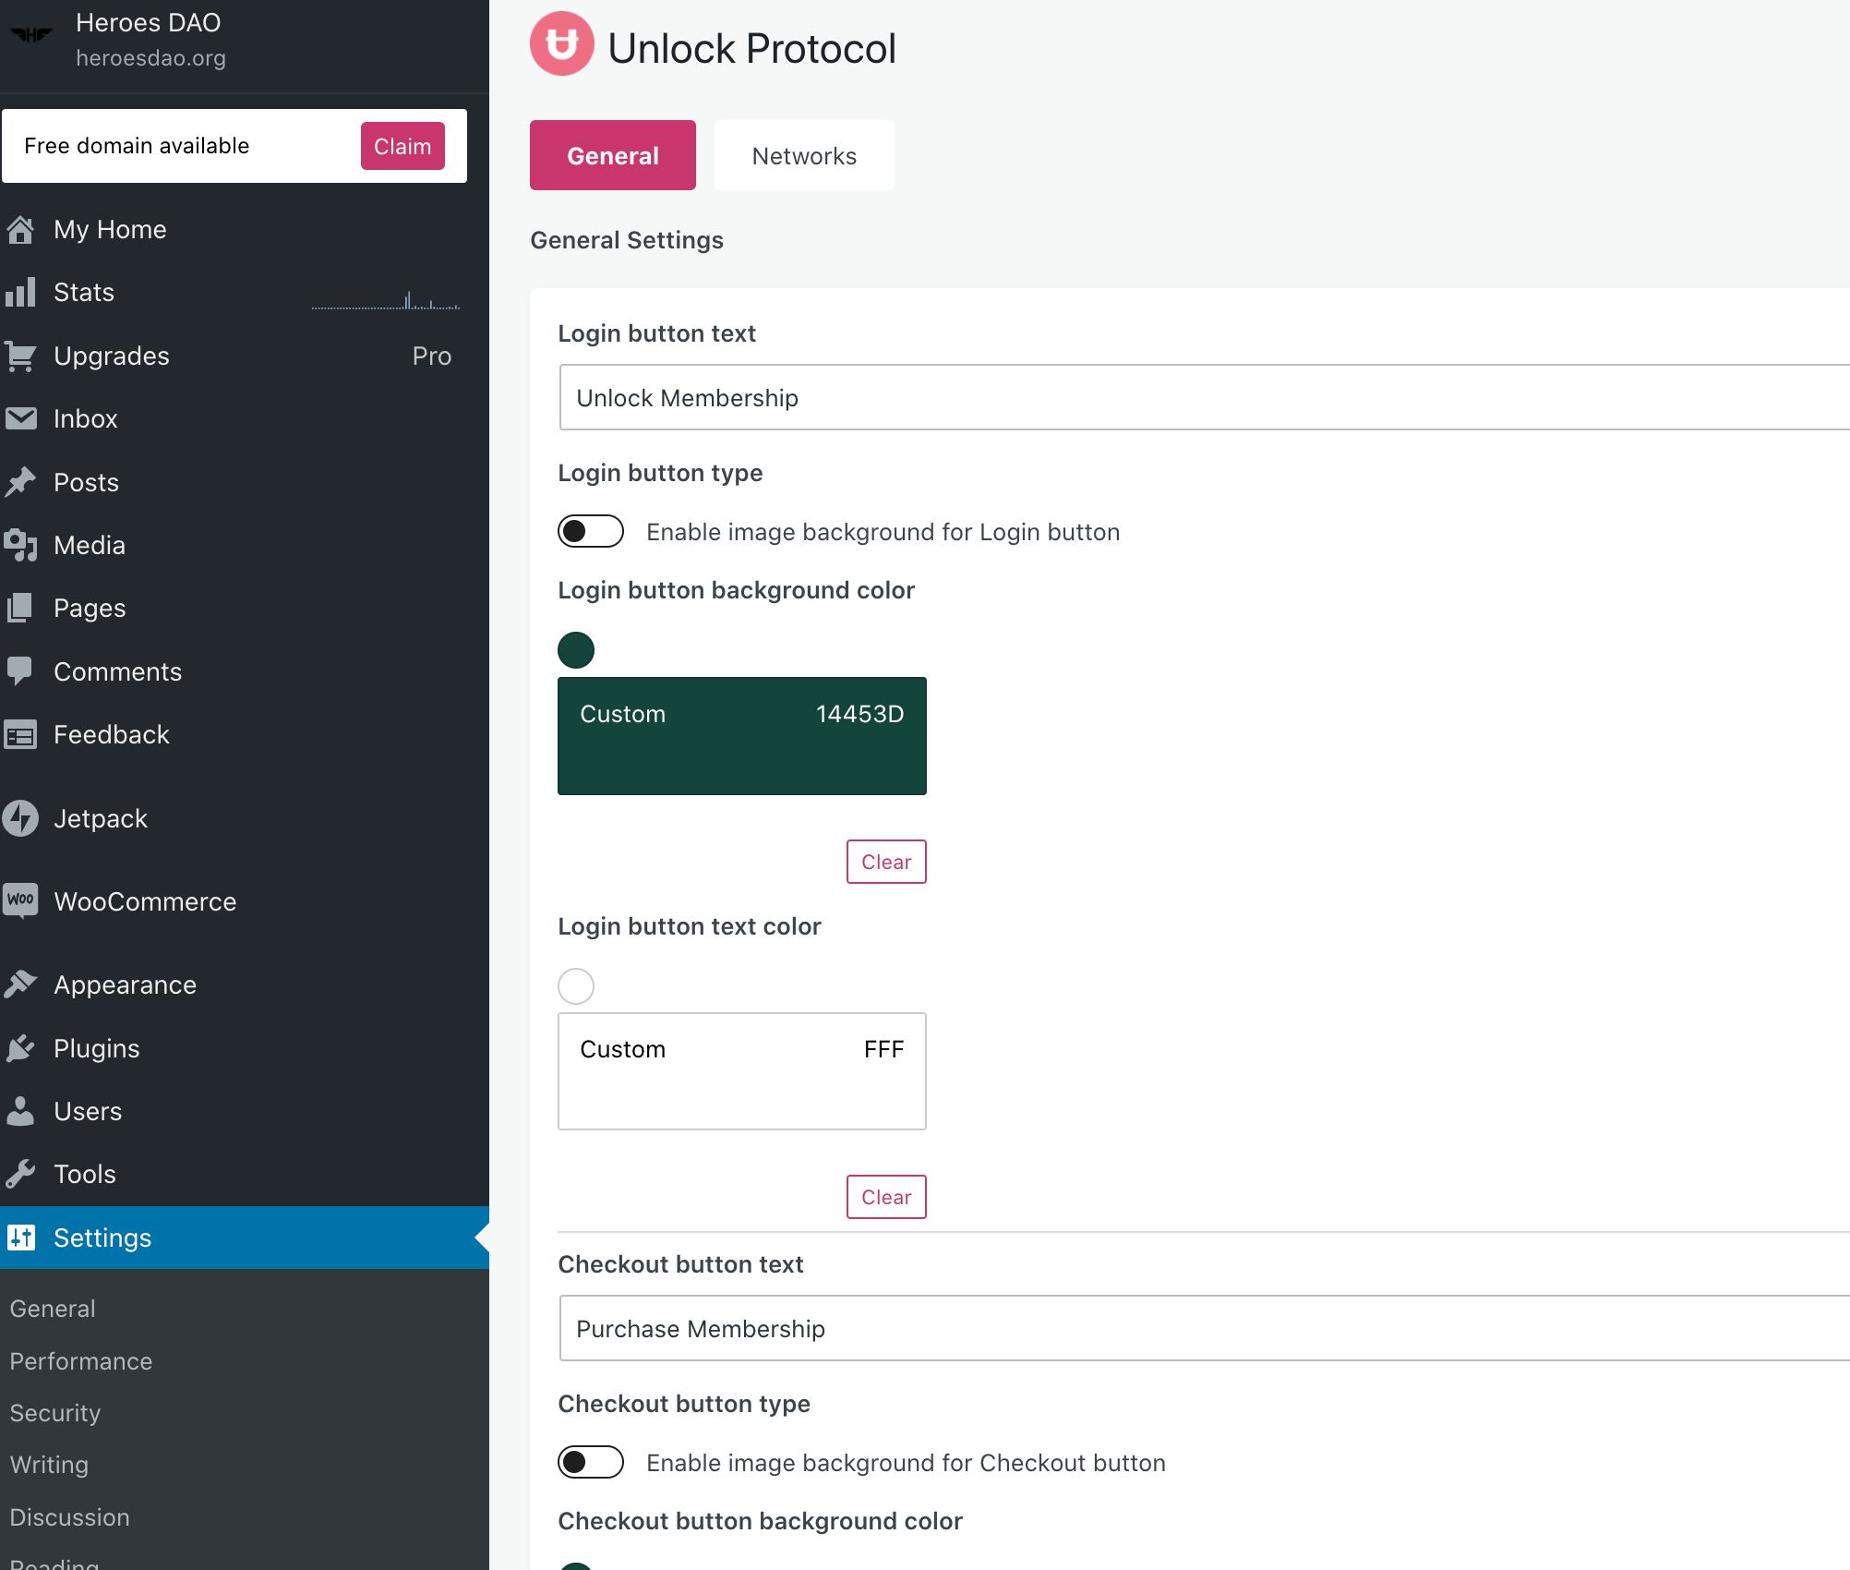Click the Upgrades shopping cart icon
This screenshot has width=1850, height=1570.
coord(20,356)
